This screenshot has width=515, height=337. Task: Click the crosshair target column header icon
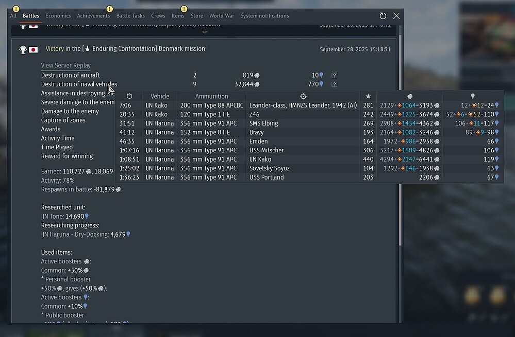(x=303, y=96)
